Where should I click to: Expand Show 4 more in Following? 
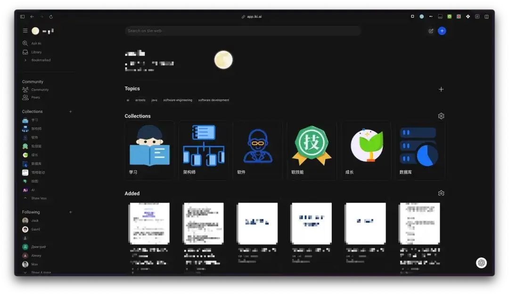[38, 272]
